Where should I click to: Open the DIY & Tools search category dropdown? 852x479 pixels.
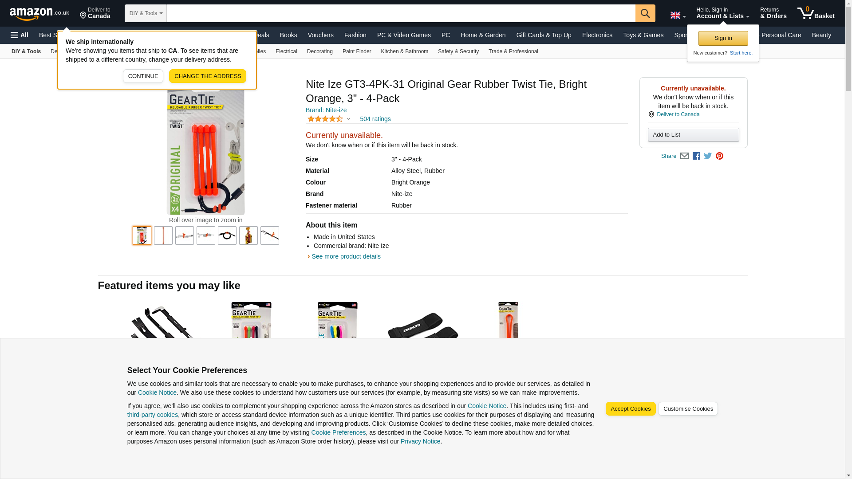(x=146, y=13)
